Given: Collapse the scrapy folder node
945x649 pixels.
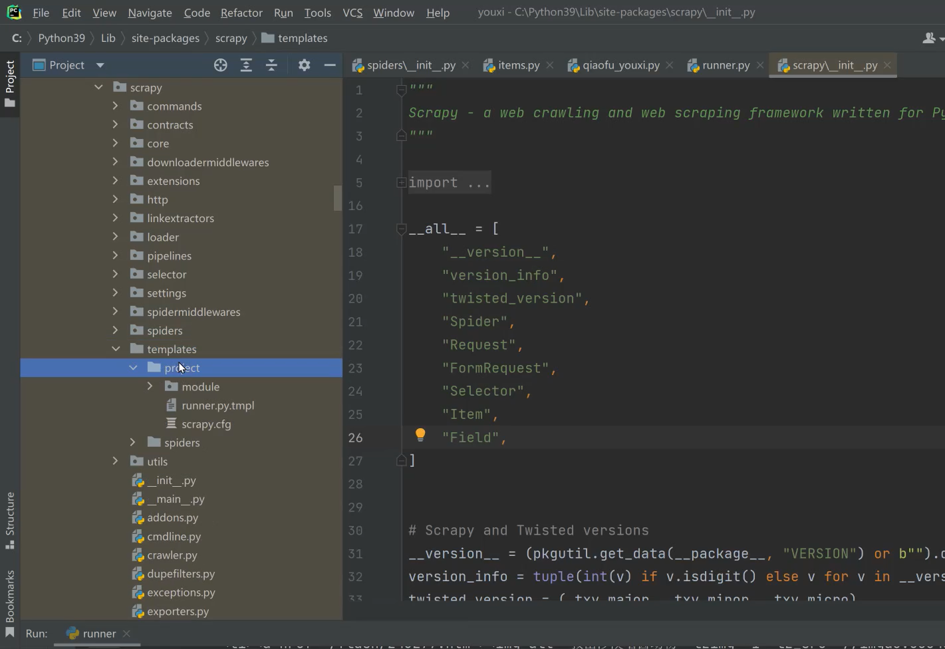Looking at the screenshot, I should click(x=98, y=87).
